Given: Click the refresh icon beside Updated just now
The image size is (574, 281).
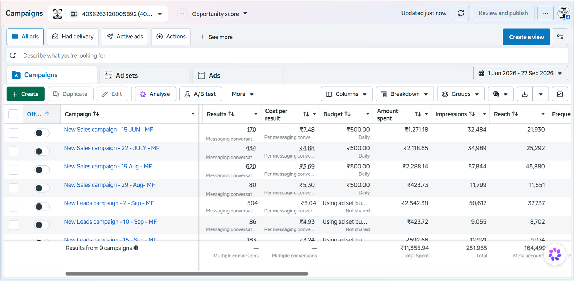Looking at the screenshot, I should [x=461, y=13].
